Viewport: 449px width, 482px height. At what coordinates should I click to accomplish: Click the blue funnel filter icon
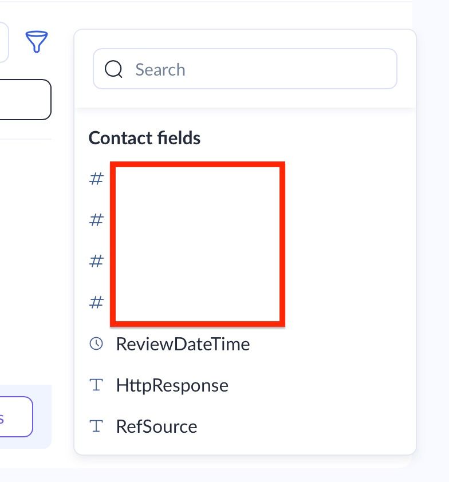[x=37, y=42]
